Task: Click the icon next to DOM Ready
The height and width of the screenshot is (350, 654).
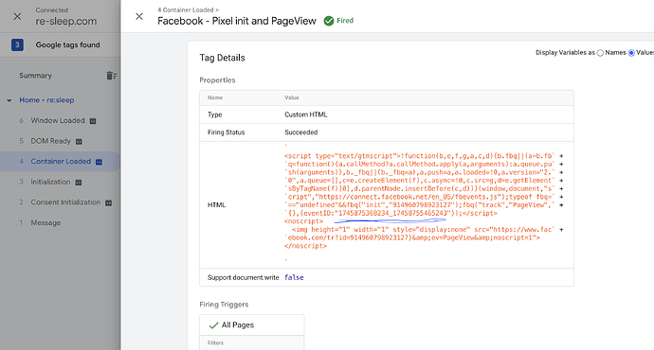Action: point(79,142)
